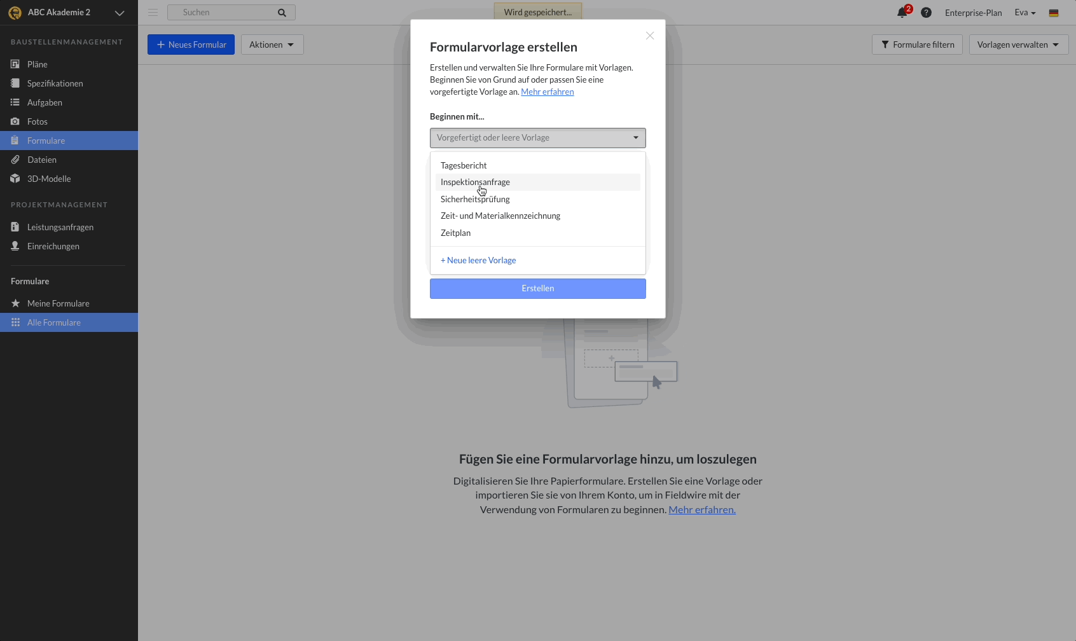The image size is (1076, 641).
Task: Click the notification bell icon
Action: pyautogui.click(x=902, y=13)
